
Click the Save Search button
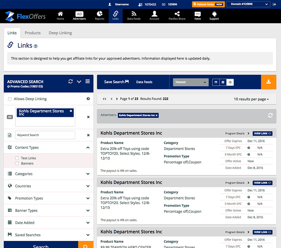click(x=116, y=82)
